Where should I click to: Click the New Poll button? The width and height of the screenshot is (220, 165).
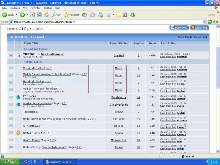[199, 28]
